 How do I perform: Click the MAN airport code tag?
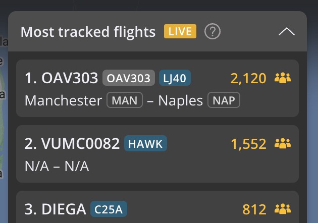[124, 100]
